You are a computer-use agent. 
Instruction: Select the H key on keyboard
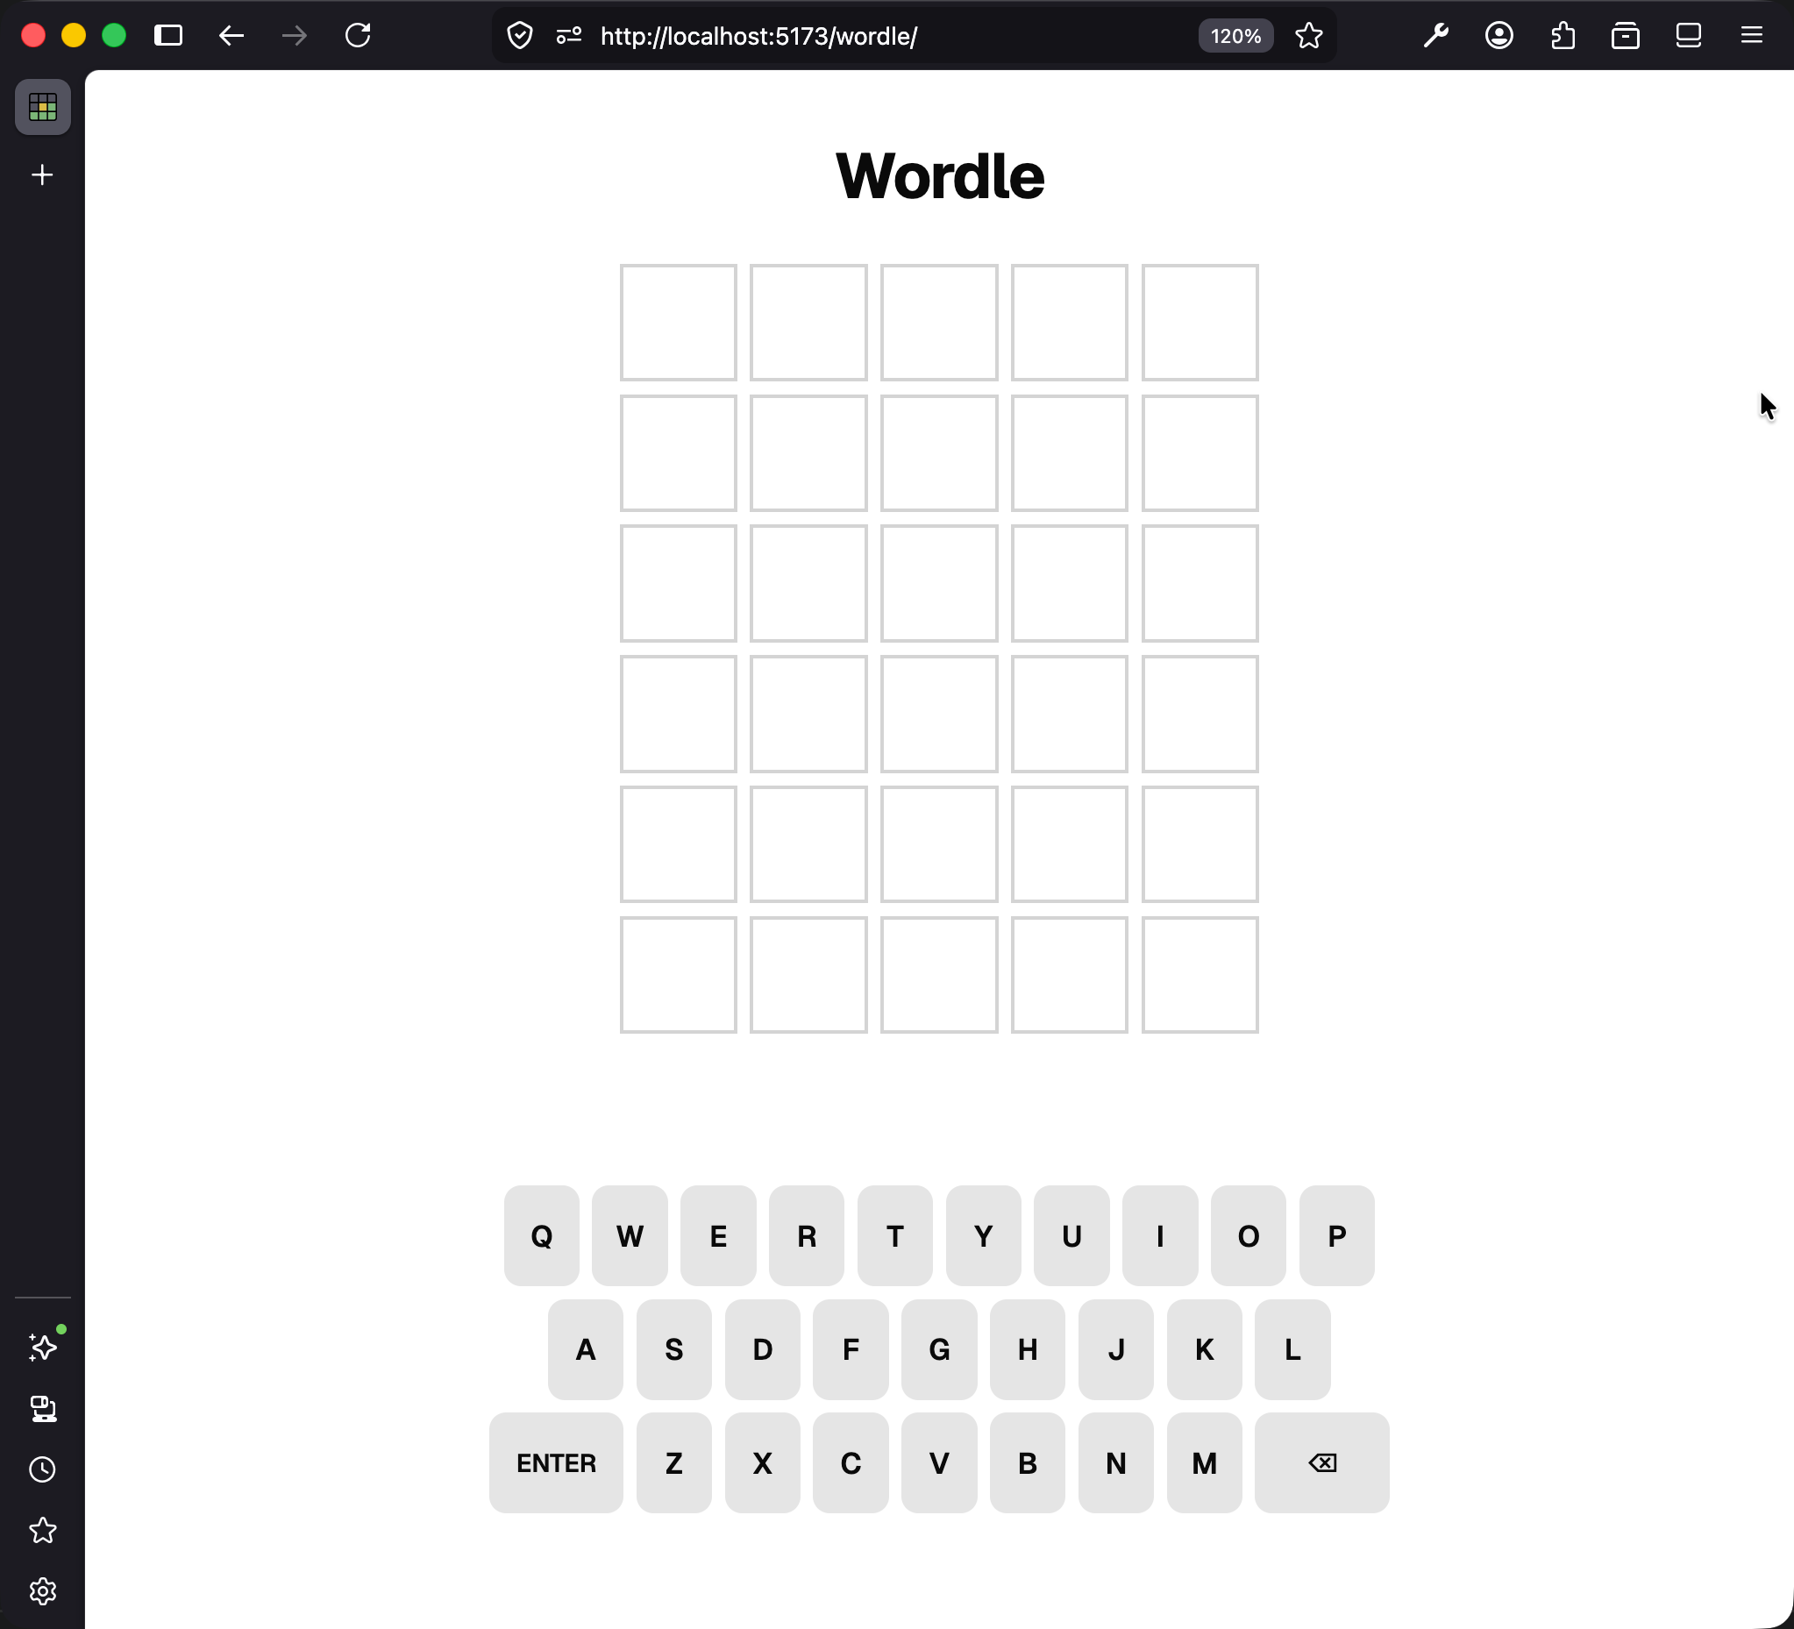1027,1348
